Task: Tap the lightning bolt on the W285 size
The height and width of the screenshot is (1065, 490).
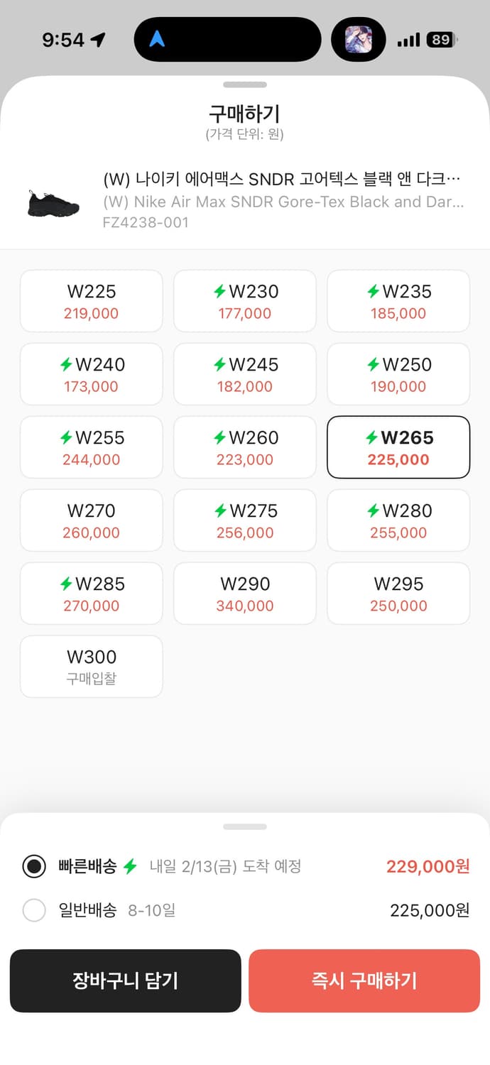Action: [x=67, y=584]
